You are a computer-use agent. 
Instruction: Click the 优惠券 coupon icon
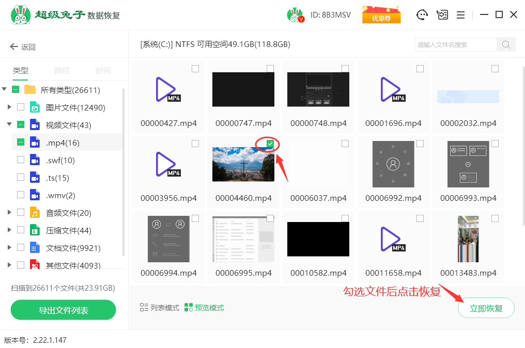coord(381,14)
